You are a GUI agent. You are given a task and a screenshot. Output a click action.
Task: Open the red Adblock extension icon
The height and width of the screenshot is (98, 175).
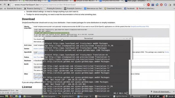tap(148, 5)
